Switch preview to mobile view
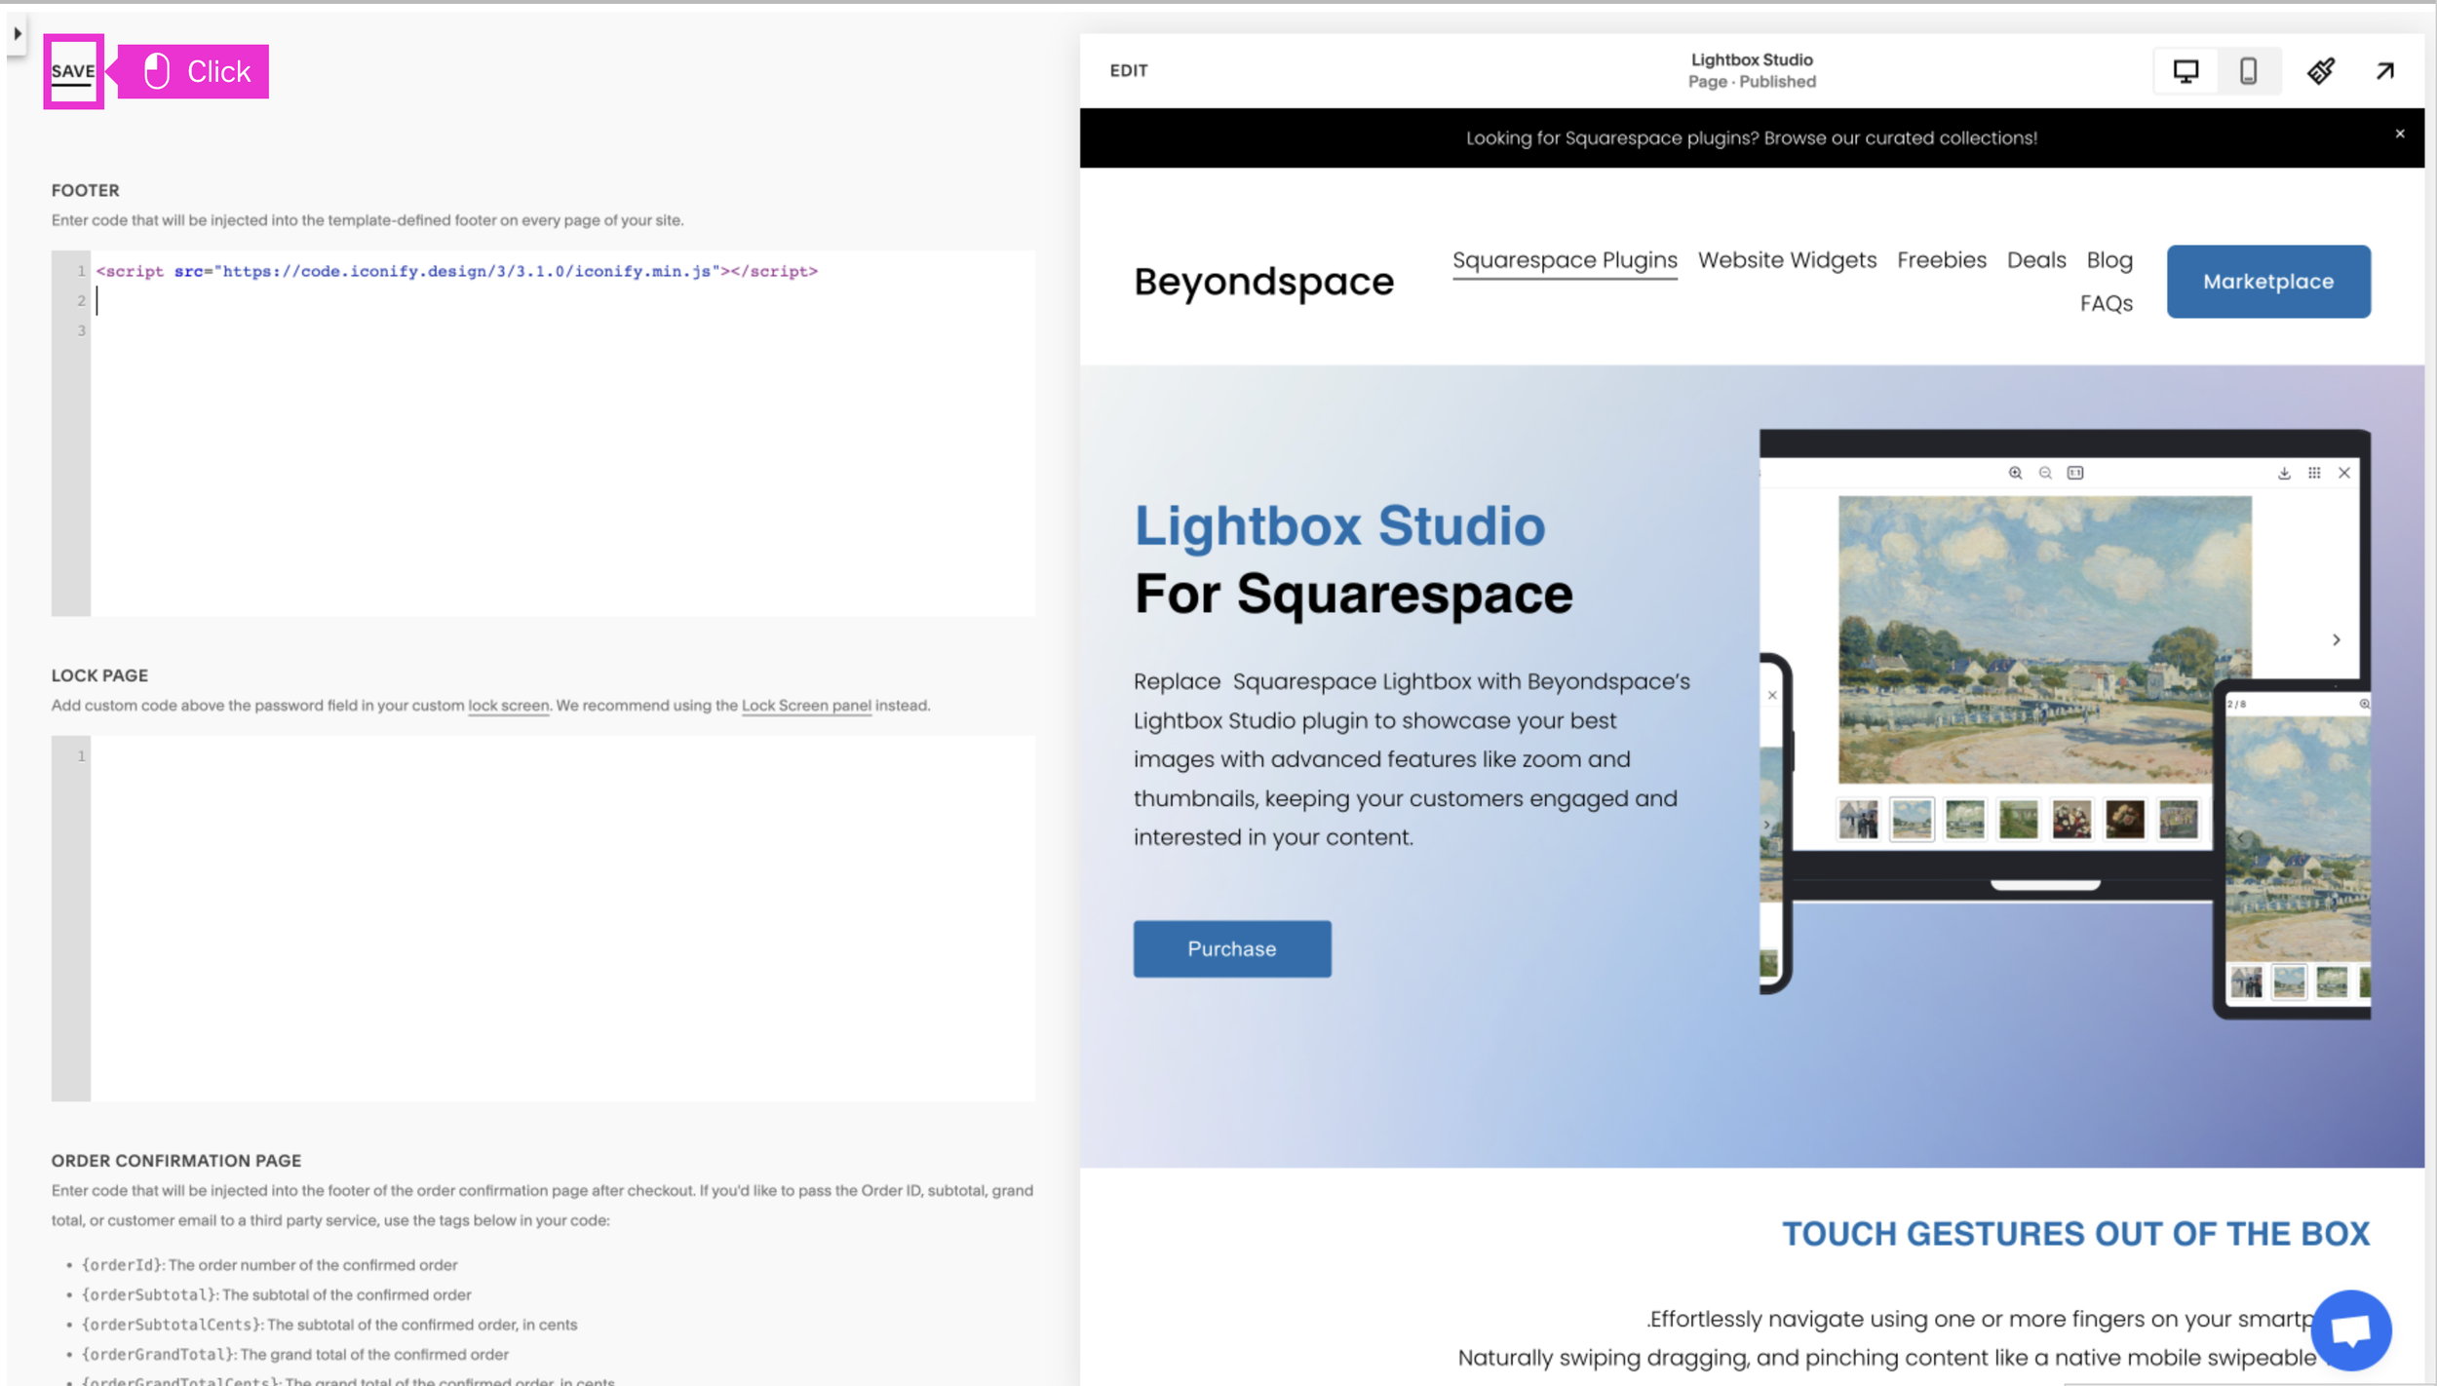 click(x=2248, y=71)
